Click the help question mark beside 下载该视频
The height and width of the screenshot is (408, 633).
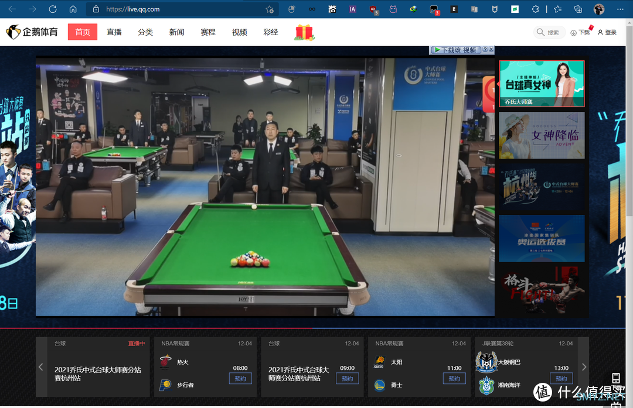coord(485,49)
